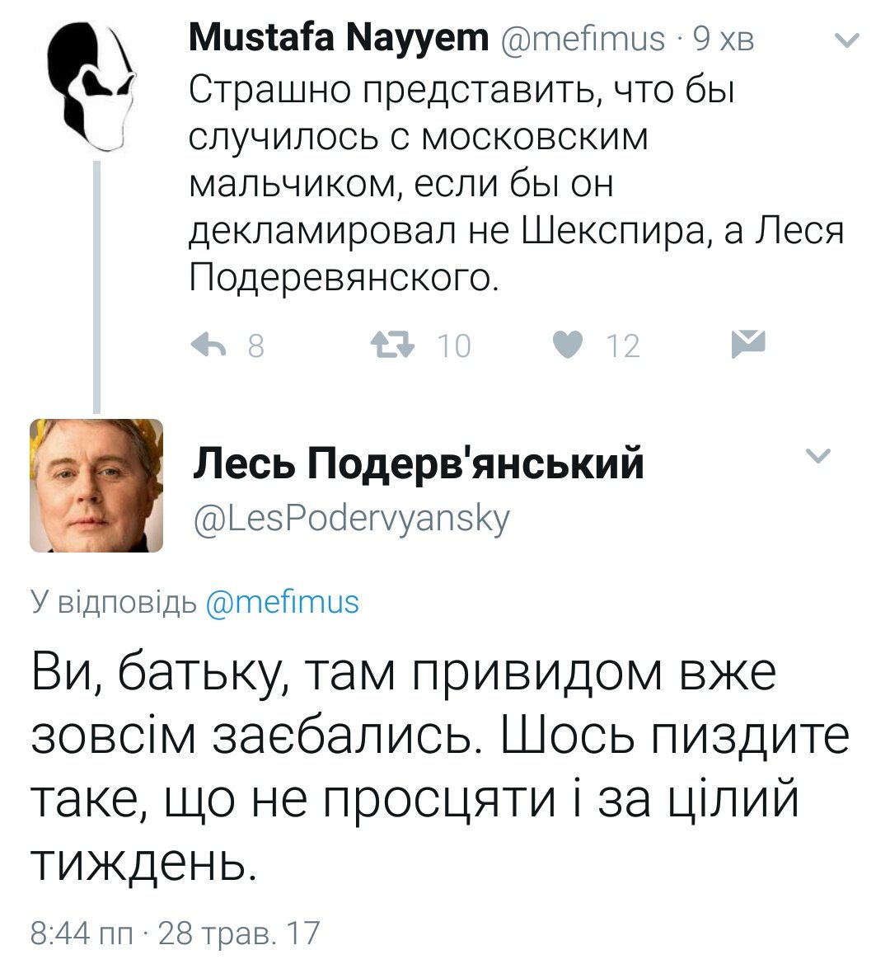Open the 8:44 пп · 28 трав. 17 timestamp
The width and height of the screenshot is (890, 964).
coord(175,933)
